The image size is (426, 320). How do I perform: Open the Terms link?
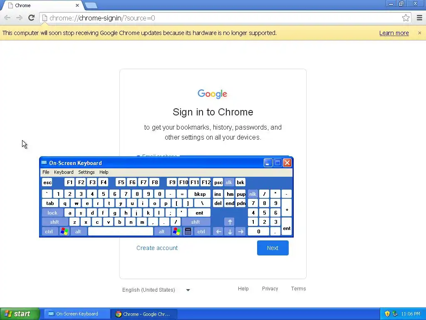[x=298, y=289]
